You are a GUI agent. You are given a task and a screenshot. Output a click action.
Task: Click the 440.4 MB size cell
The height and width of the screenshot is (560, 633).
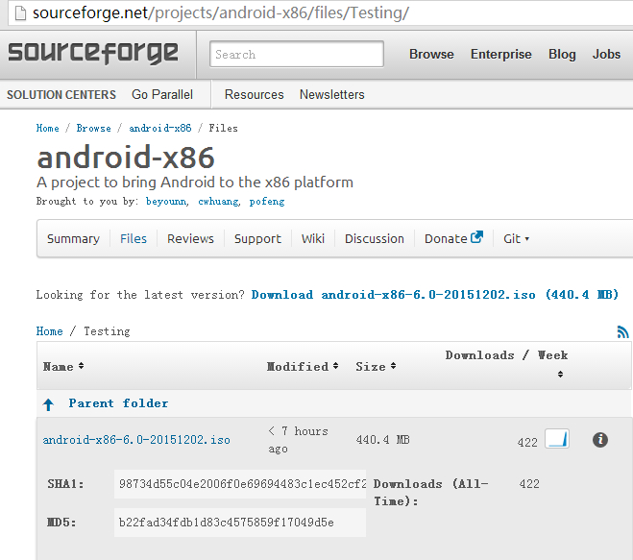point(382,440)
